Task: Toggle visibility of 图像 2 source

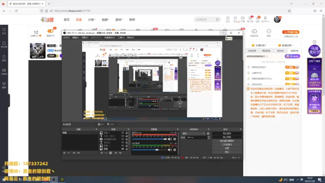Action: point(123,146)
